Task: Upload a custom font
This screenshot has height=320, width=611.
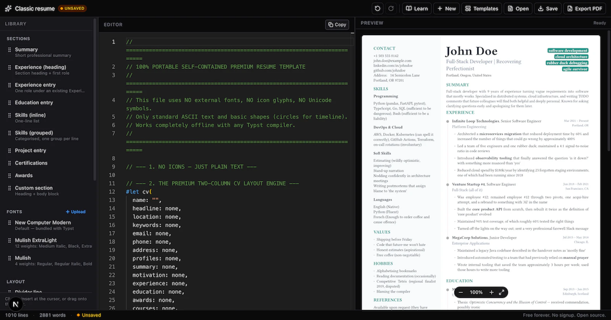Action: click(x=76, y=212)
